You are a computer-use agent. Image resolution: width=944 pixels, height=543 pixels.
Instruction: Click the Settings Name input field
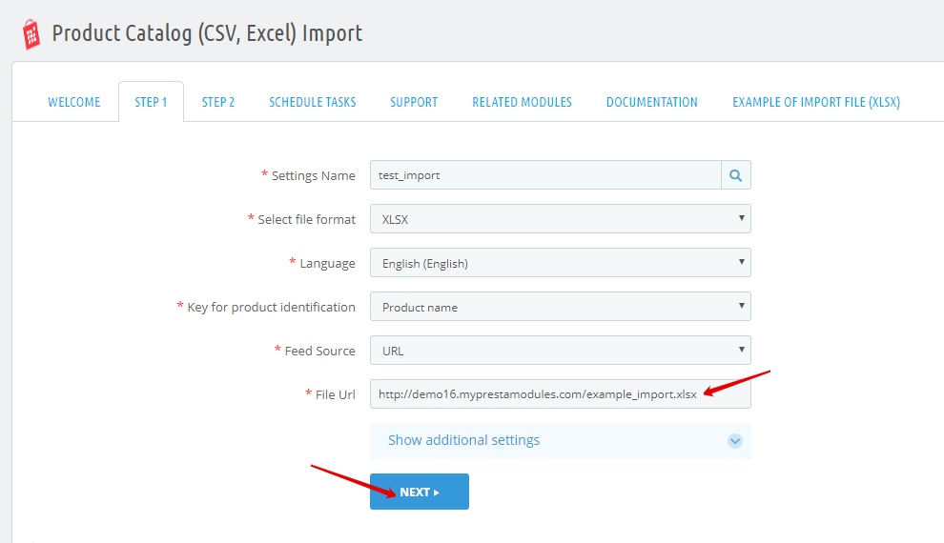[x=545, y=175]
